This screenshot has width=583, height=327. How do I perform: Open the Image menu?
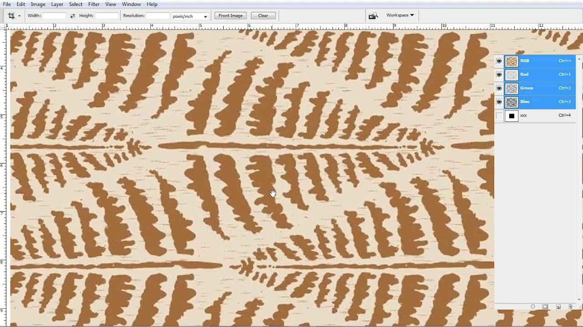coord(38,4)
